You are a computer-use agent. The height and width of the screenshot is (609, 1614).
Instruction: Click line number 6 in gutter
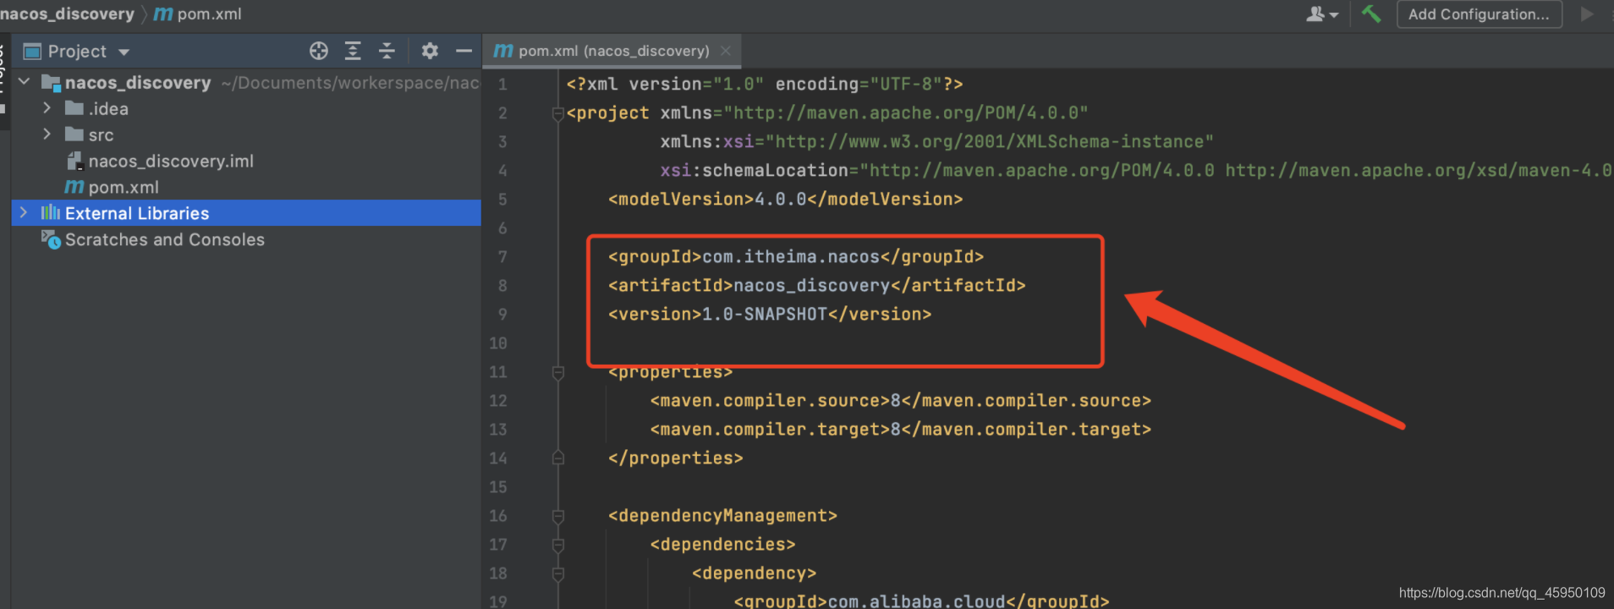point(502,228)
